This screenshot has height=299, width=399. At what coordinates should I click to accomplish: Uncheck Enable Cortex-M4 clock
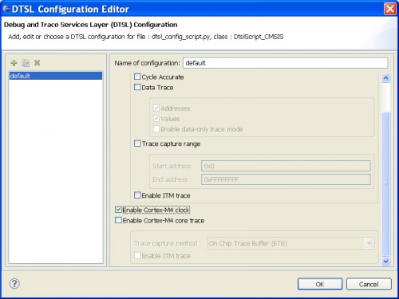tap(118, 210)
